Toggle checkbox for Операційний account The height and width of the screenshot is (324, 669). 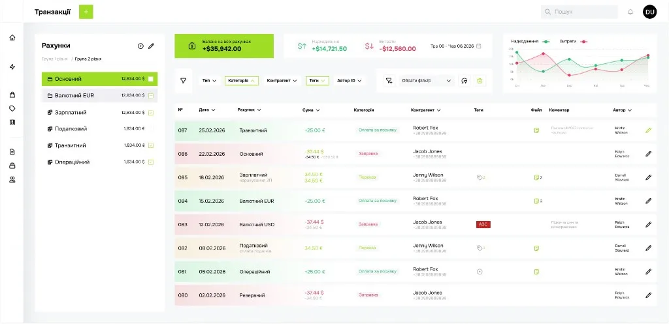click(151, 162)
